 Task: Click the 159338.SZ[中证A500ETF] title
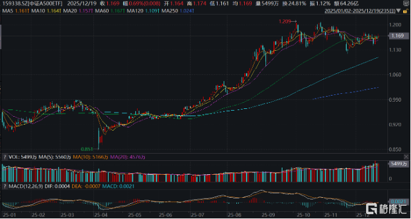[32, 4]
